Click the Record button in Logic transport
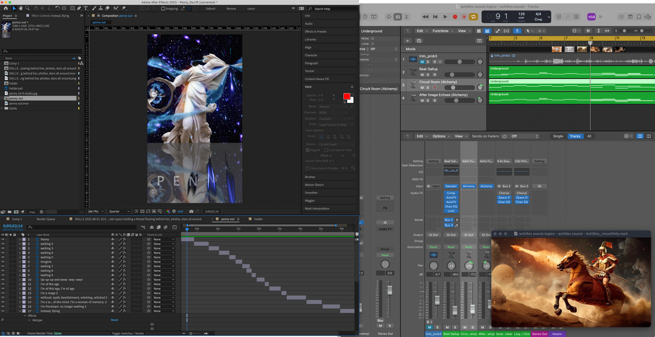Image resolution: width=655 pixels, height=337 pixels. pyautogui.click(x=455, y=17)
